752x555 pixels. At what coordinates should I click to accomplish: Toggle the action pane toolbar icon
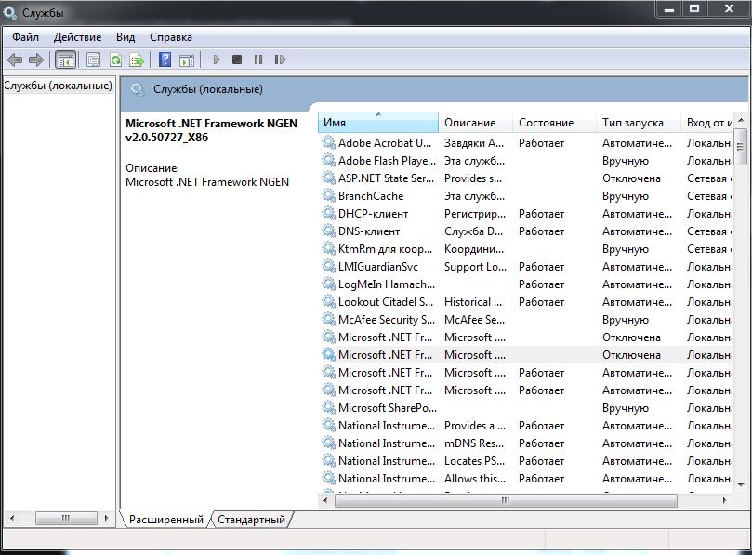tap(186, 60)
